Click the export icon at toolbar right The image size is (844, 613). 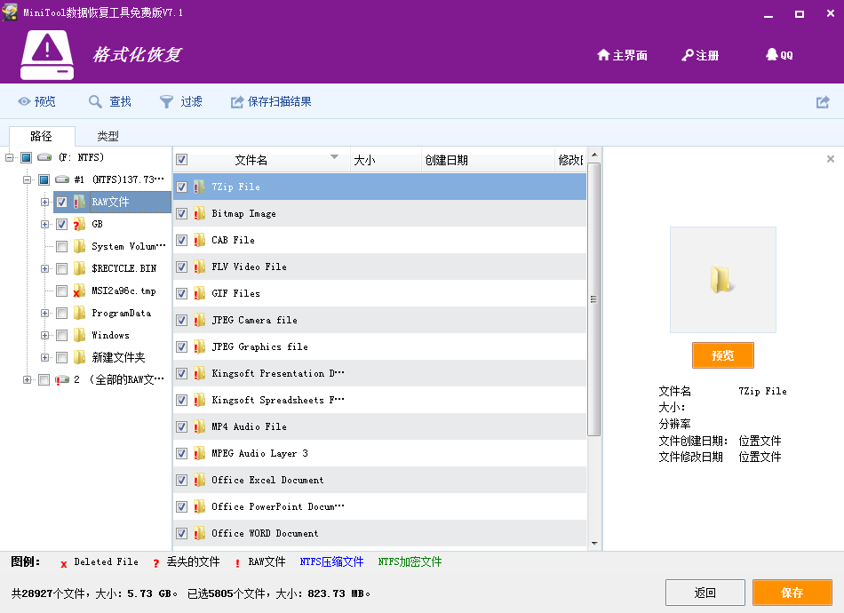[823, 101]
